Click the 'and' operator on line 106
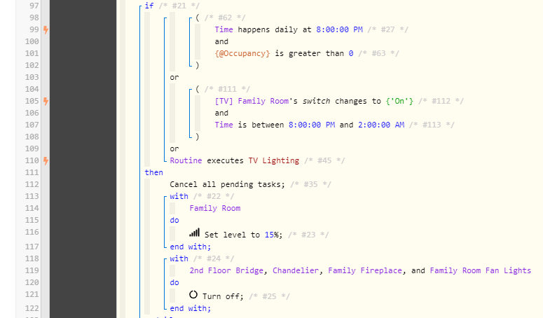543x318 pixels. [x=221, y=113]
